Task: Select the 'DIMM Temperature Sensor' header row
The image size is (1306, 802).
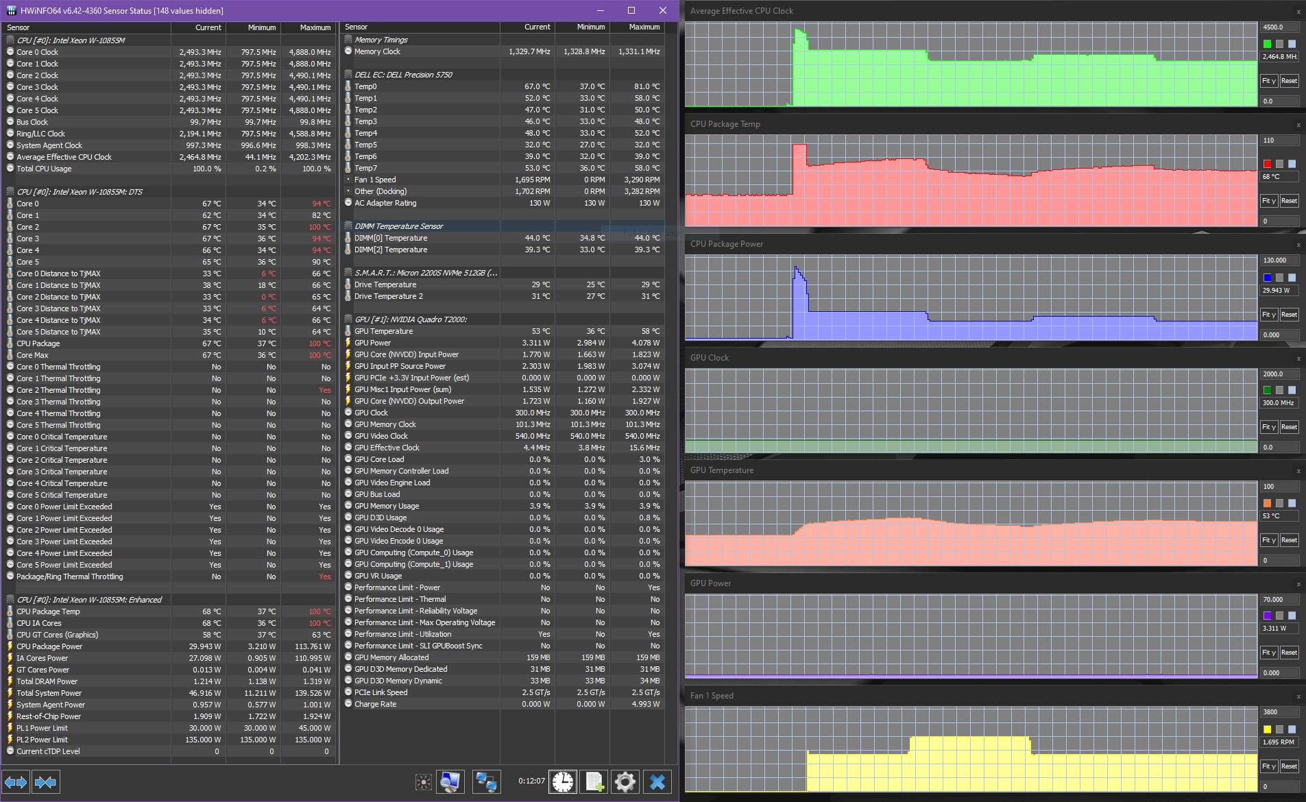Action: 503,226
